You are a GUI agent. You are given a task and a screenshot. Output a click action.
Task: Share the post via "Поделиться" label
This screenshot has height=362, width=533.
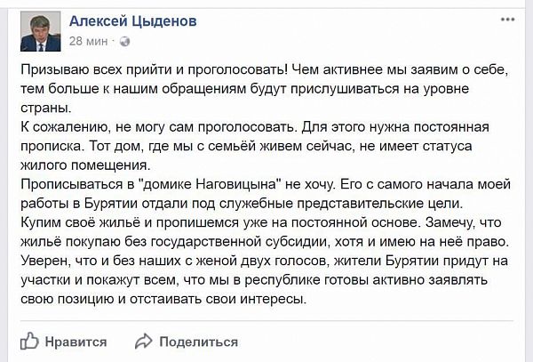(198, 342)
